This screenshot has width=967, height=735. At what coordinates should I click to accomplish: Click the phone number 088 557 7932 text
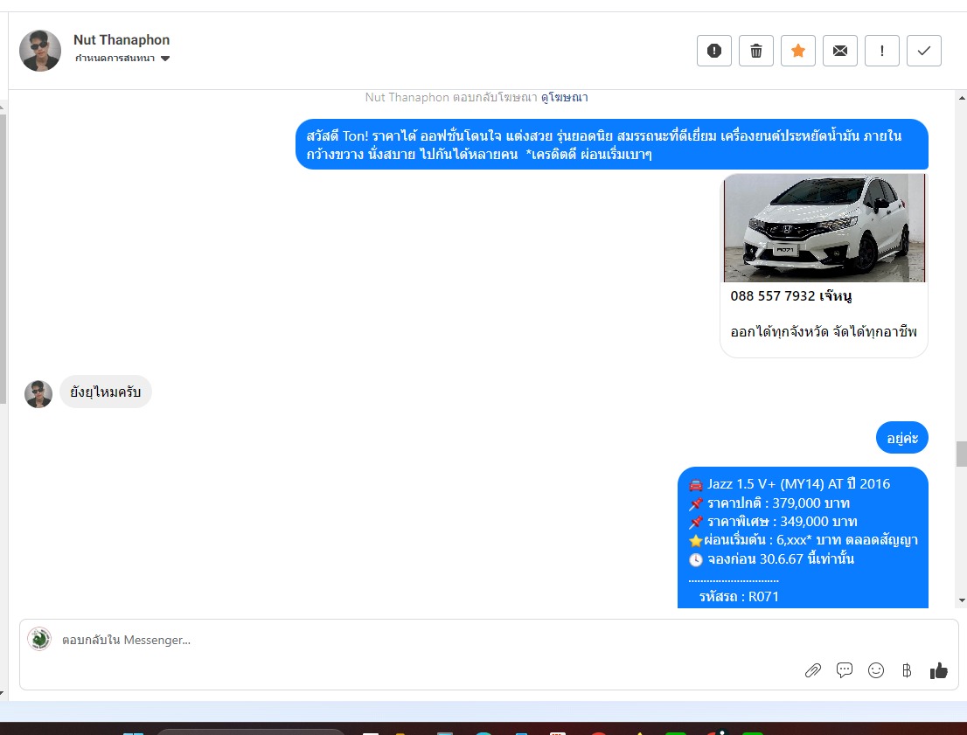point(773,296)
